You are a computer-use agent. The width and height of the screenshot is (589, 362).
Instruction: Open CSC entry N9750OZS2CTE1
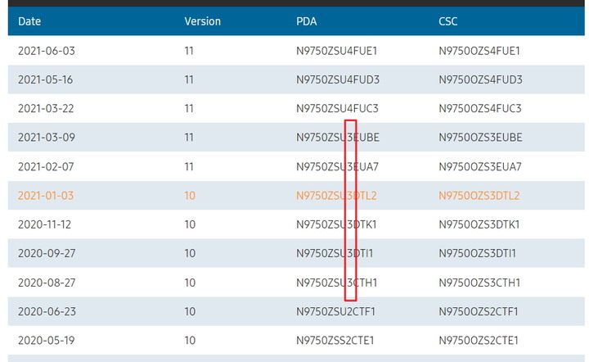coord(479,341)
